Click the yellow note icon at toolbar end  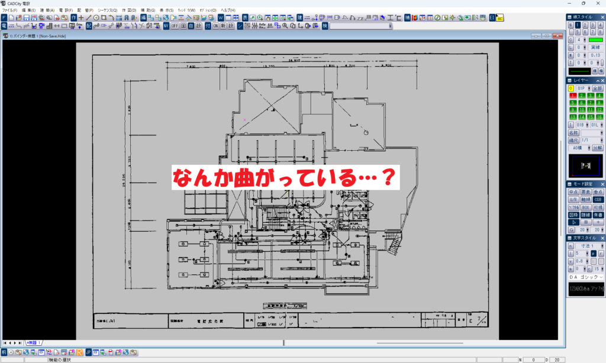499,18
